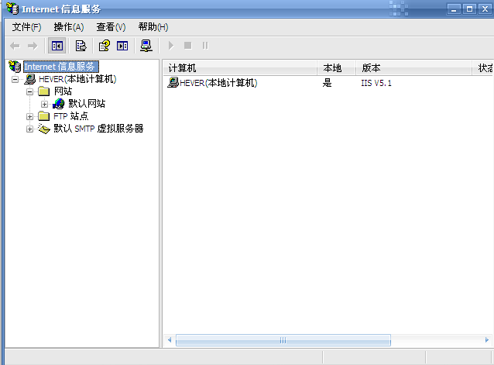Select the Internet 信息服务 root tree item
494x365 pixels.
[x=61, y=67]
